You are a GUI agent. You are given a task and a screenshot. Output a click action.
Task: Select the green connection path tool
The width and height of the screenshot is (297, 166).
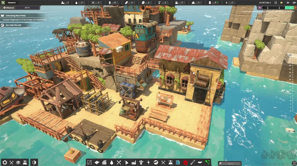(x=207, y=162)
